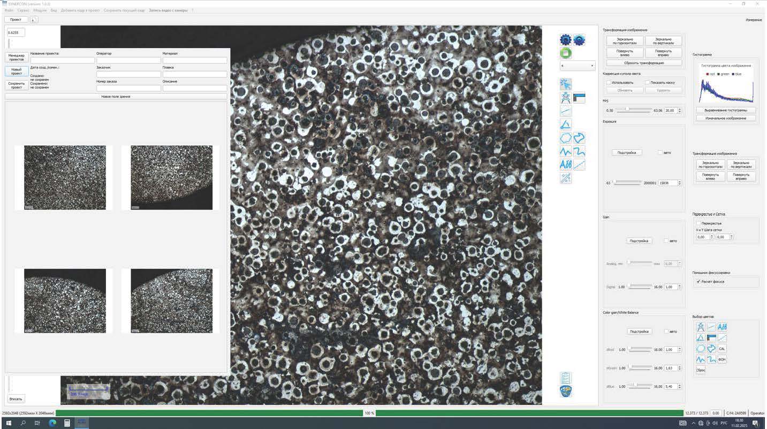Select the text annotation tool
The image size is (767, 429).
point(566,165)
